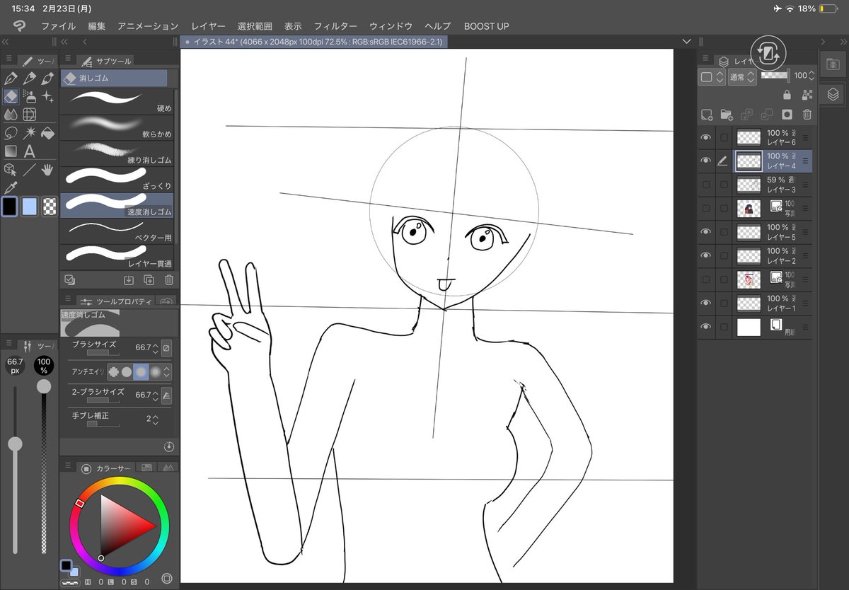849x590 pixels.
Task: Create a new layer in the Layers panel
Action: click(707, 115)
